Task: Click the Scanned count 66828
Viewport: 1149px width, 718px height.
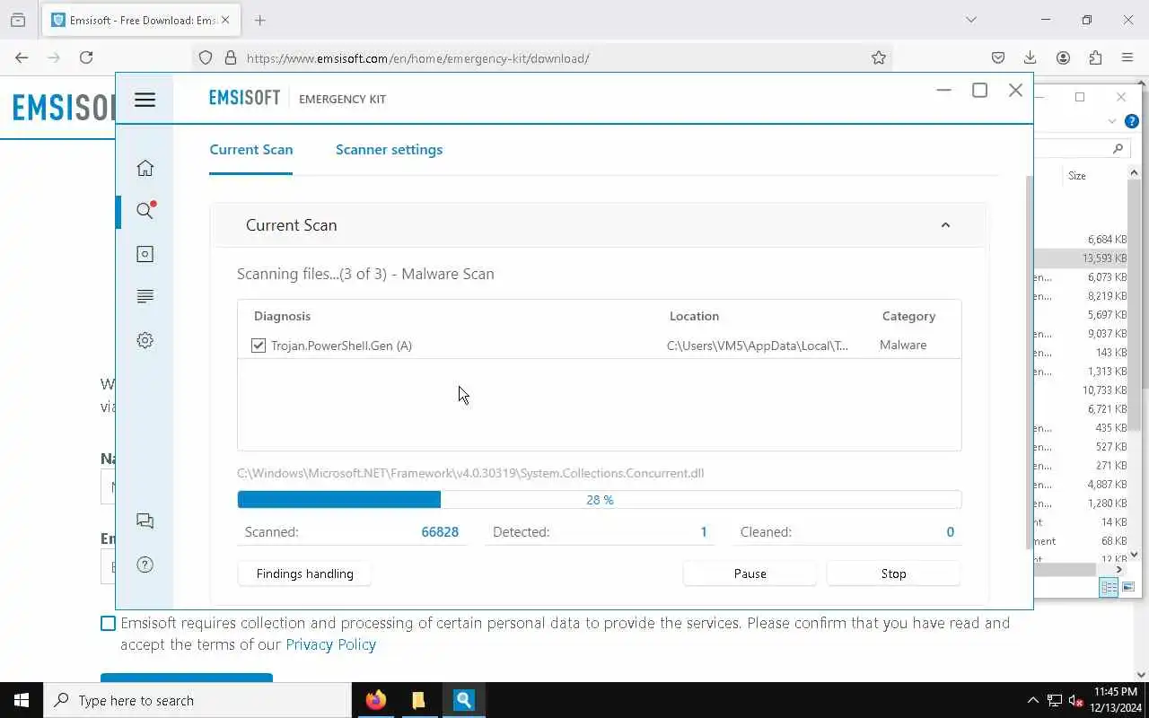Action: tap(440, 532)
